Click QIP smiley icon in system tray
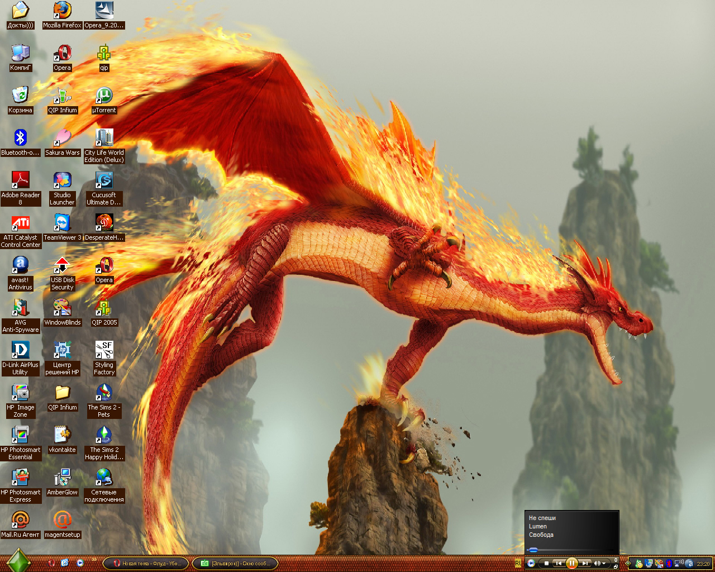Screen dimensions: 715x572 [x=639, y=564]
